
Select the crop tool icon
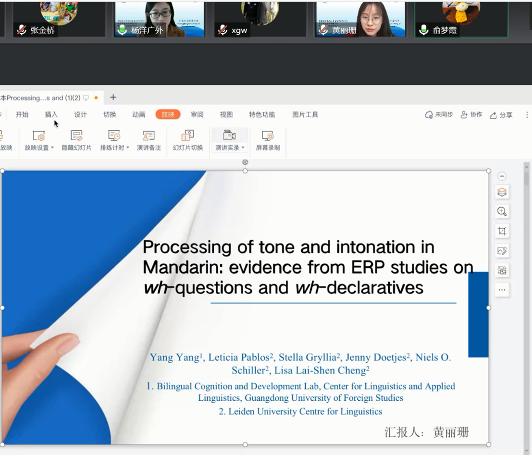click(x=502, y=231)
